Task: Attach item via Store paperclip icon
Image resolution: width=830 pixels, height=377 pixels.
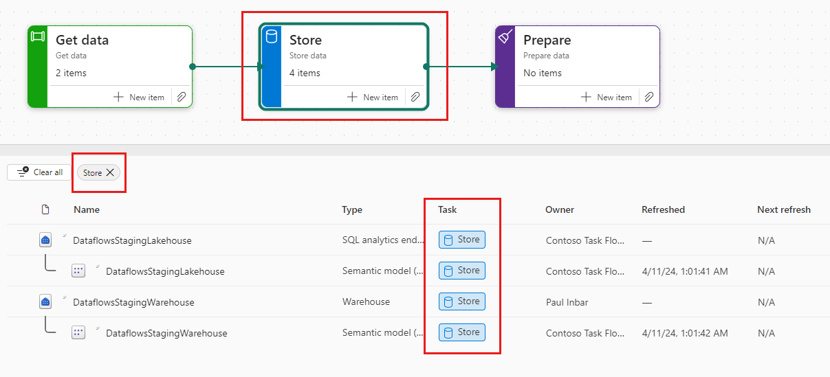Action: coord(415,97)
